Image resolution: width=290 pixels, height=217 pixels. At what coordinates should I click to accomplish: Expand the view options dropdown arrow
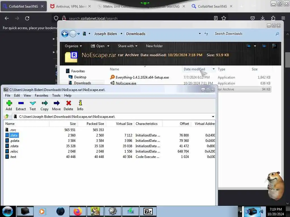pyautogui.click(x=255, y=46)
